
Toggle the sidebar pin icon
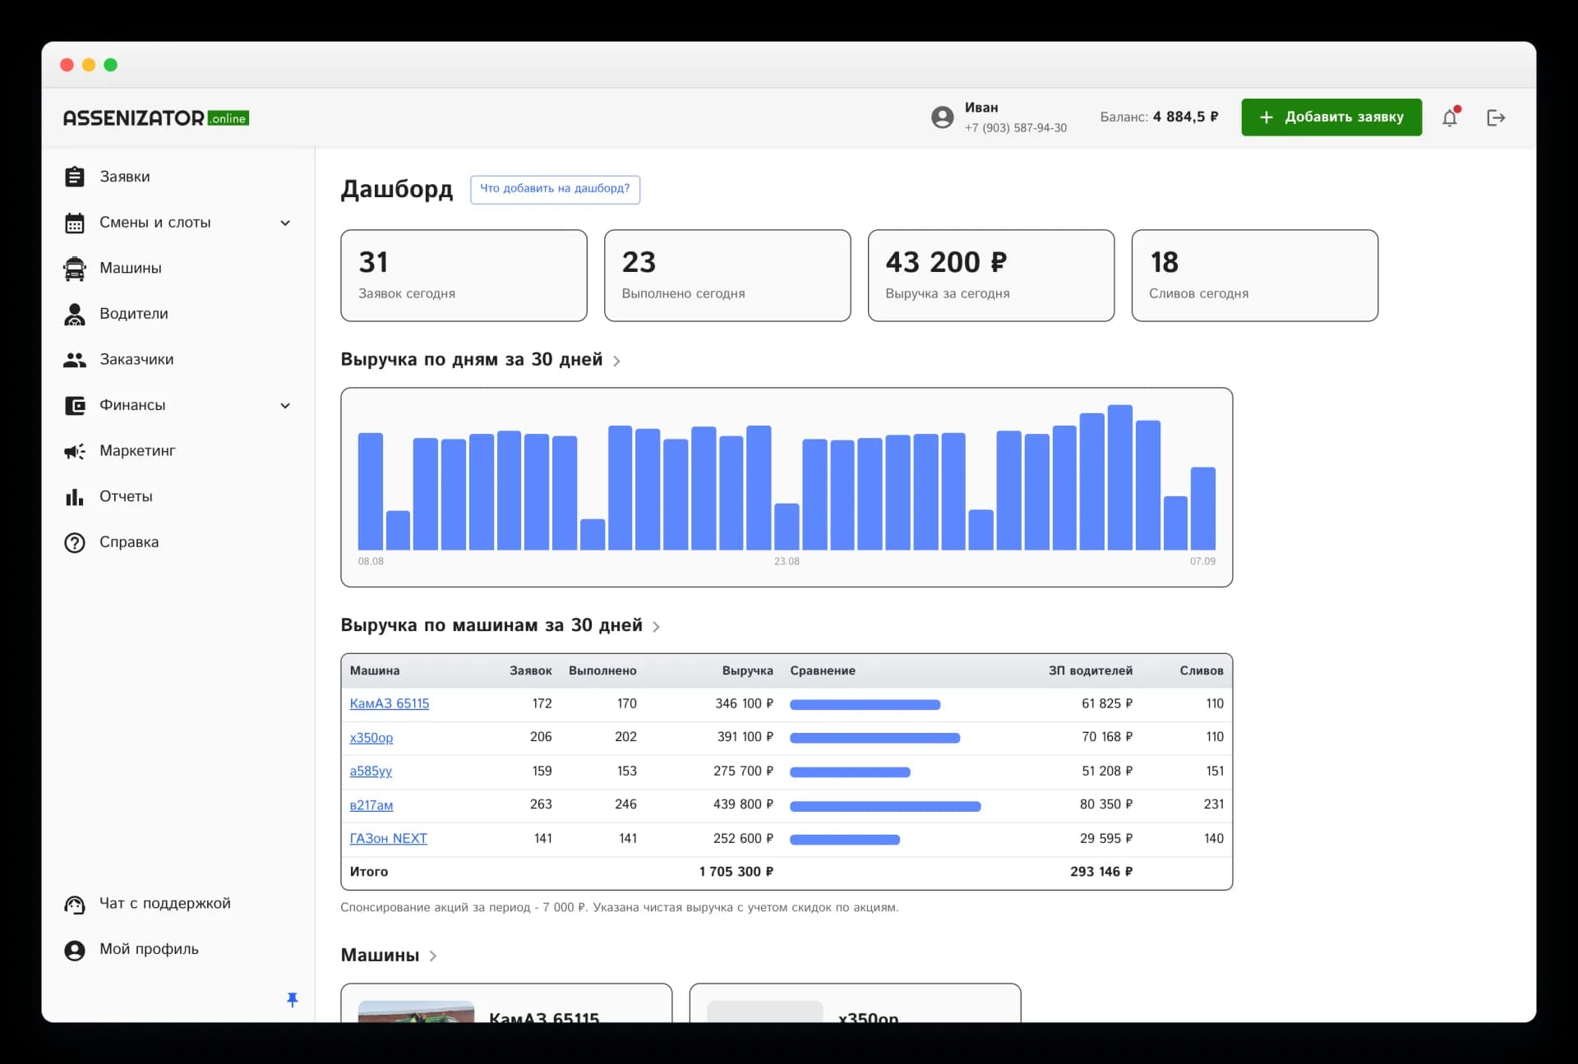click(x=292, y=999)
